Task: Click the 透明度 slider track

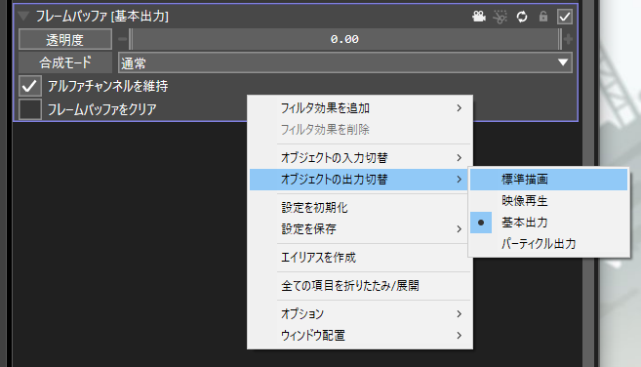Action: coord(345,39)
